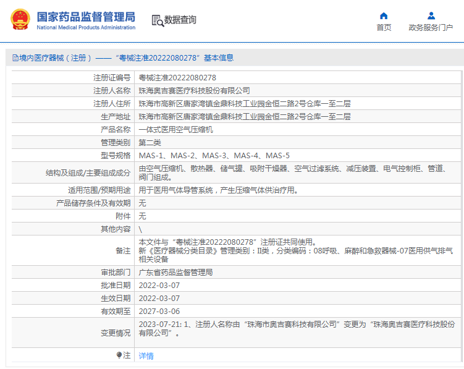This screenshot has width=464, height=369.
Task: Click the 结构及组成 composition description
Action: [x=292, y=173]
